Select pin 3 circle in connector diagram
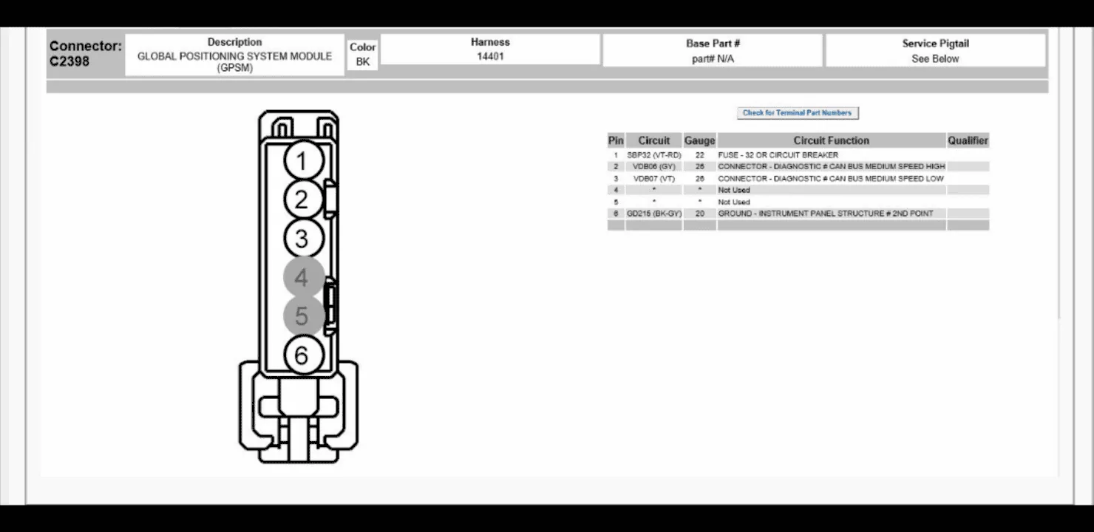 tap(302, 239)
